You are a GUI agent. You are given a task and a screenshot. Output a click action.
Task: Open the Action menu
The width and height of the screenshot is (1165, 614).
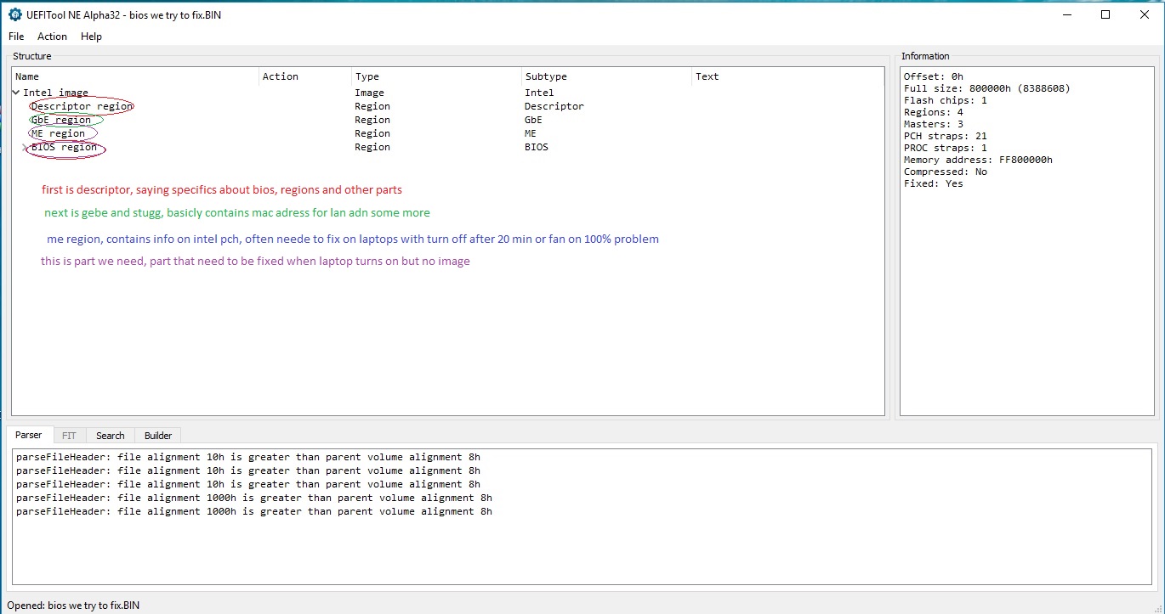click(52, 37)
